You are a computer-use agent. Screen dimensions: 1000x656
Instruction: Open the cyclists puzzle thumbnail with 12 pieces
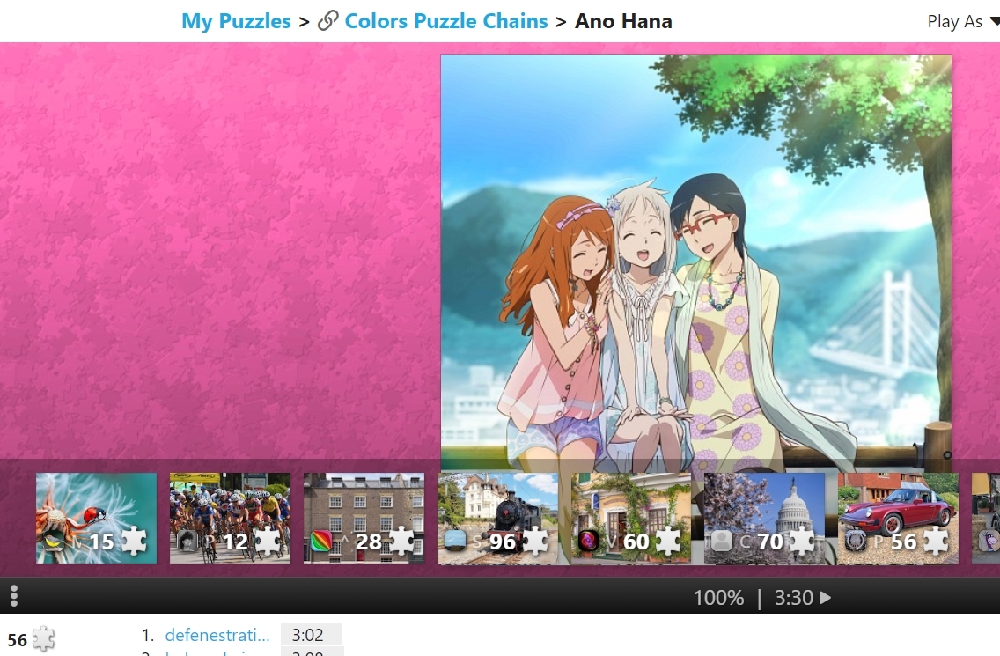coord(231,518)
